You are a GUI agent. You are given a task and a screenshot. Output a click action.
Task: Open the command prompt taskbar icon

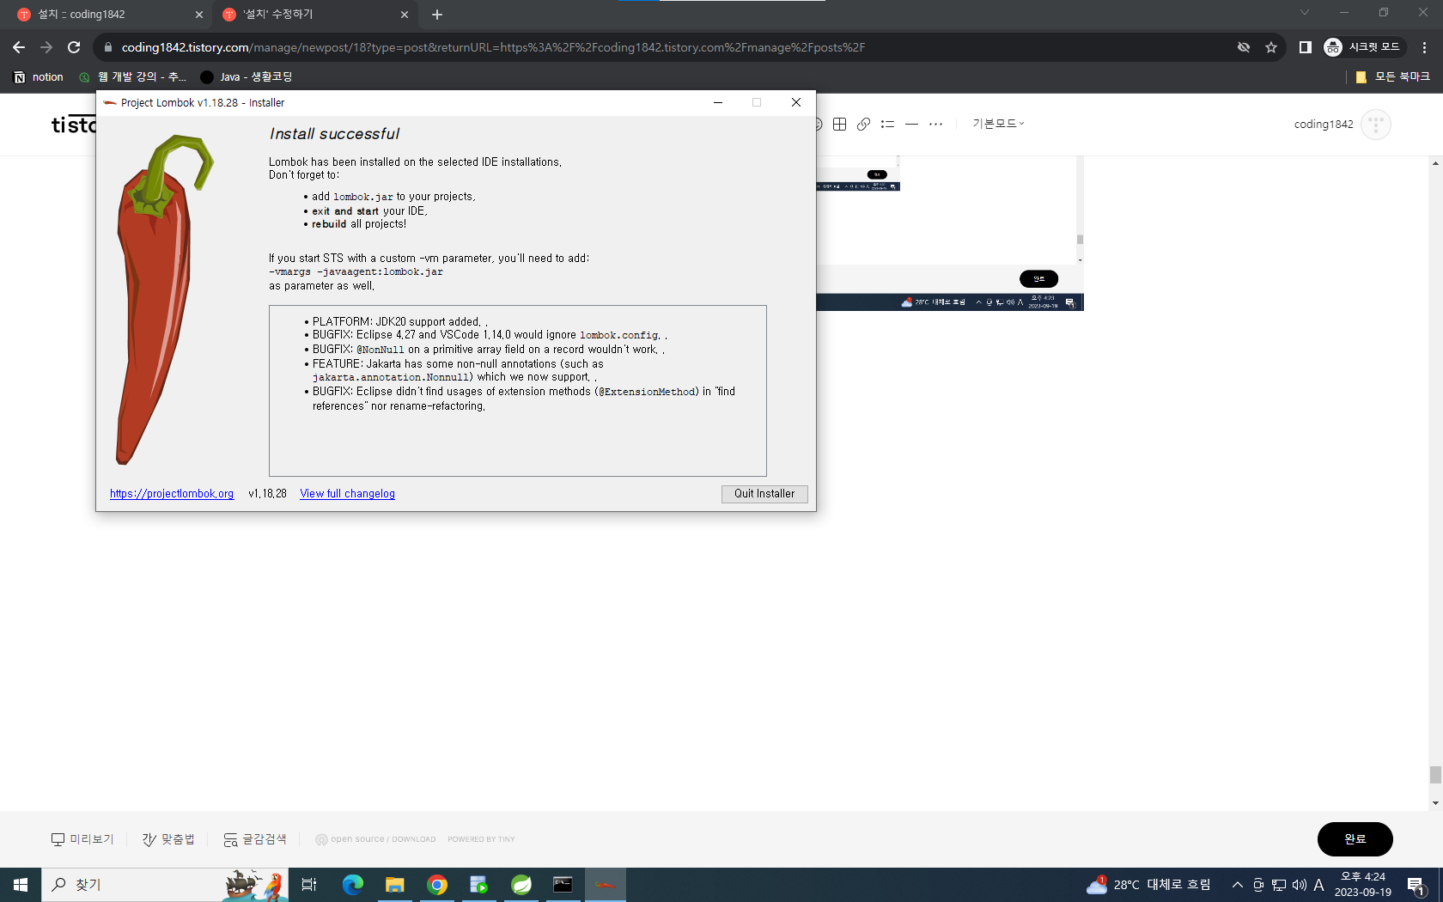pos(563,885)
